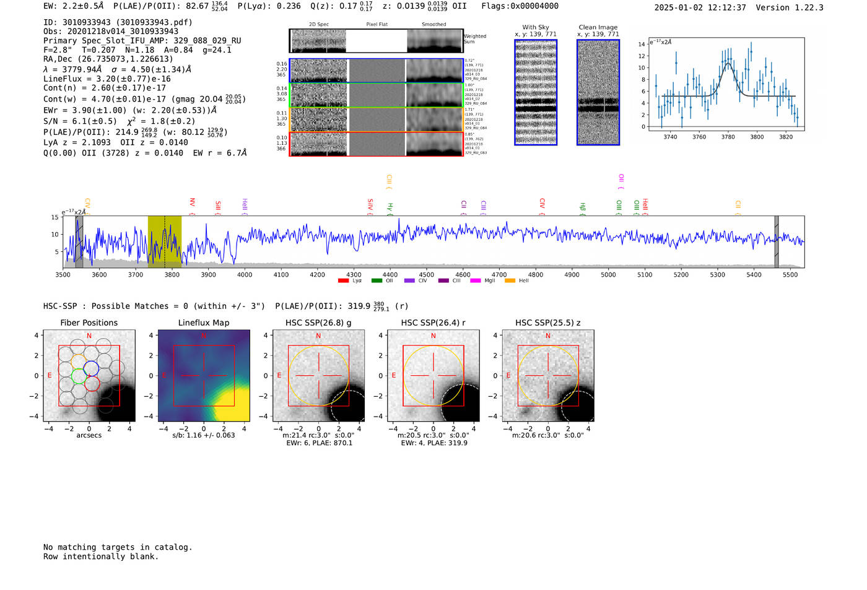Click the 'Obs: 20201218v014_3010933943' line
The image size is (867, 590).
(111, 32)
